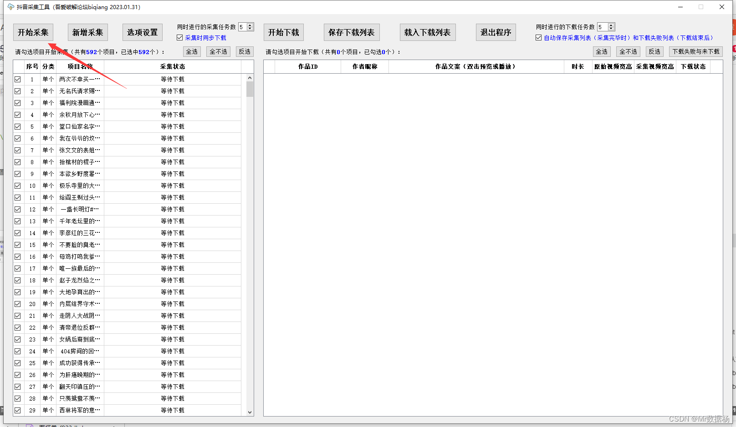Select the row 赵子龙烈焰之…
The width and height of the screenshot is (736, 427).
(x=127, y=280)
